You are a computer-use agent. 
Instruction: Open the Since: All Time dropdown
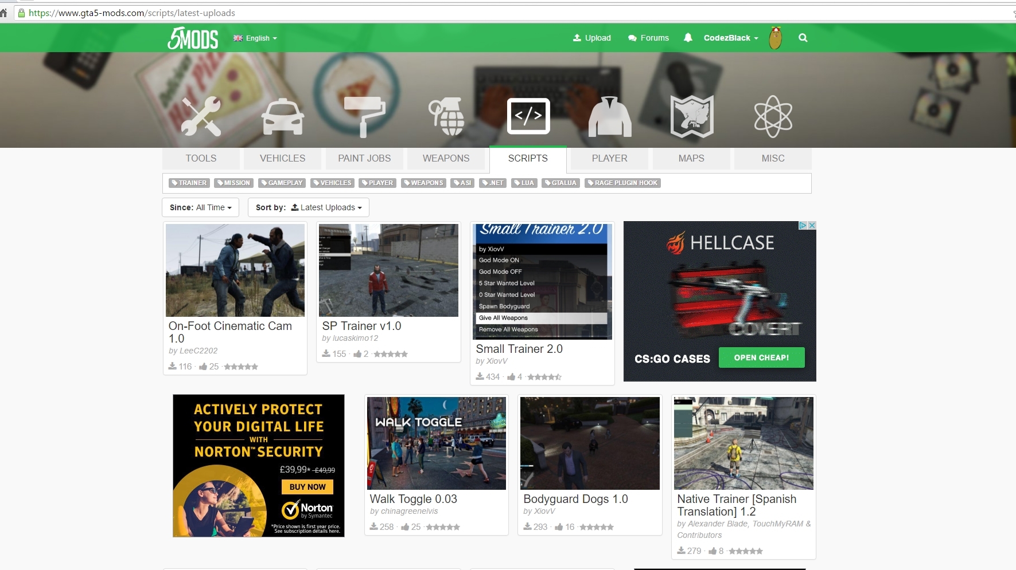[200, 207]
